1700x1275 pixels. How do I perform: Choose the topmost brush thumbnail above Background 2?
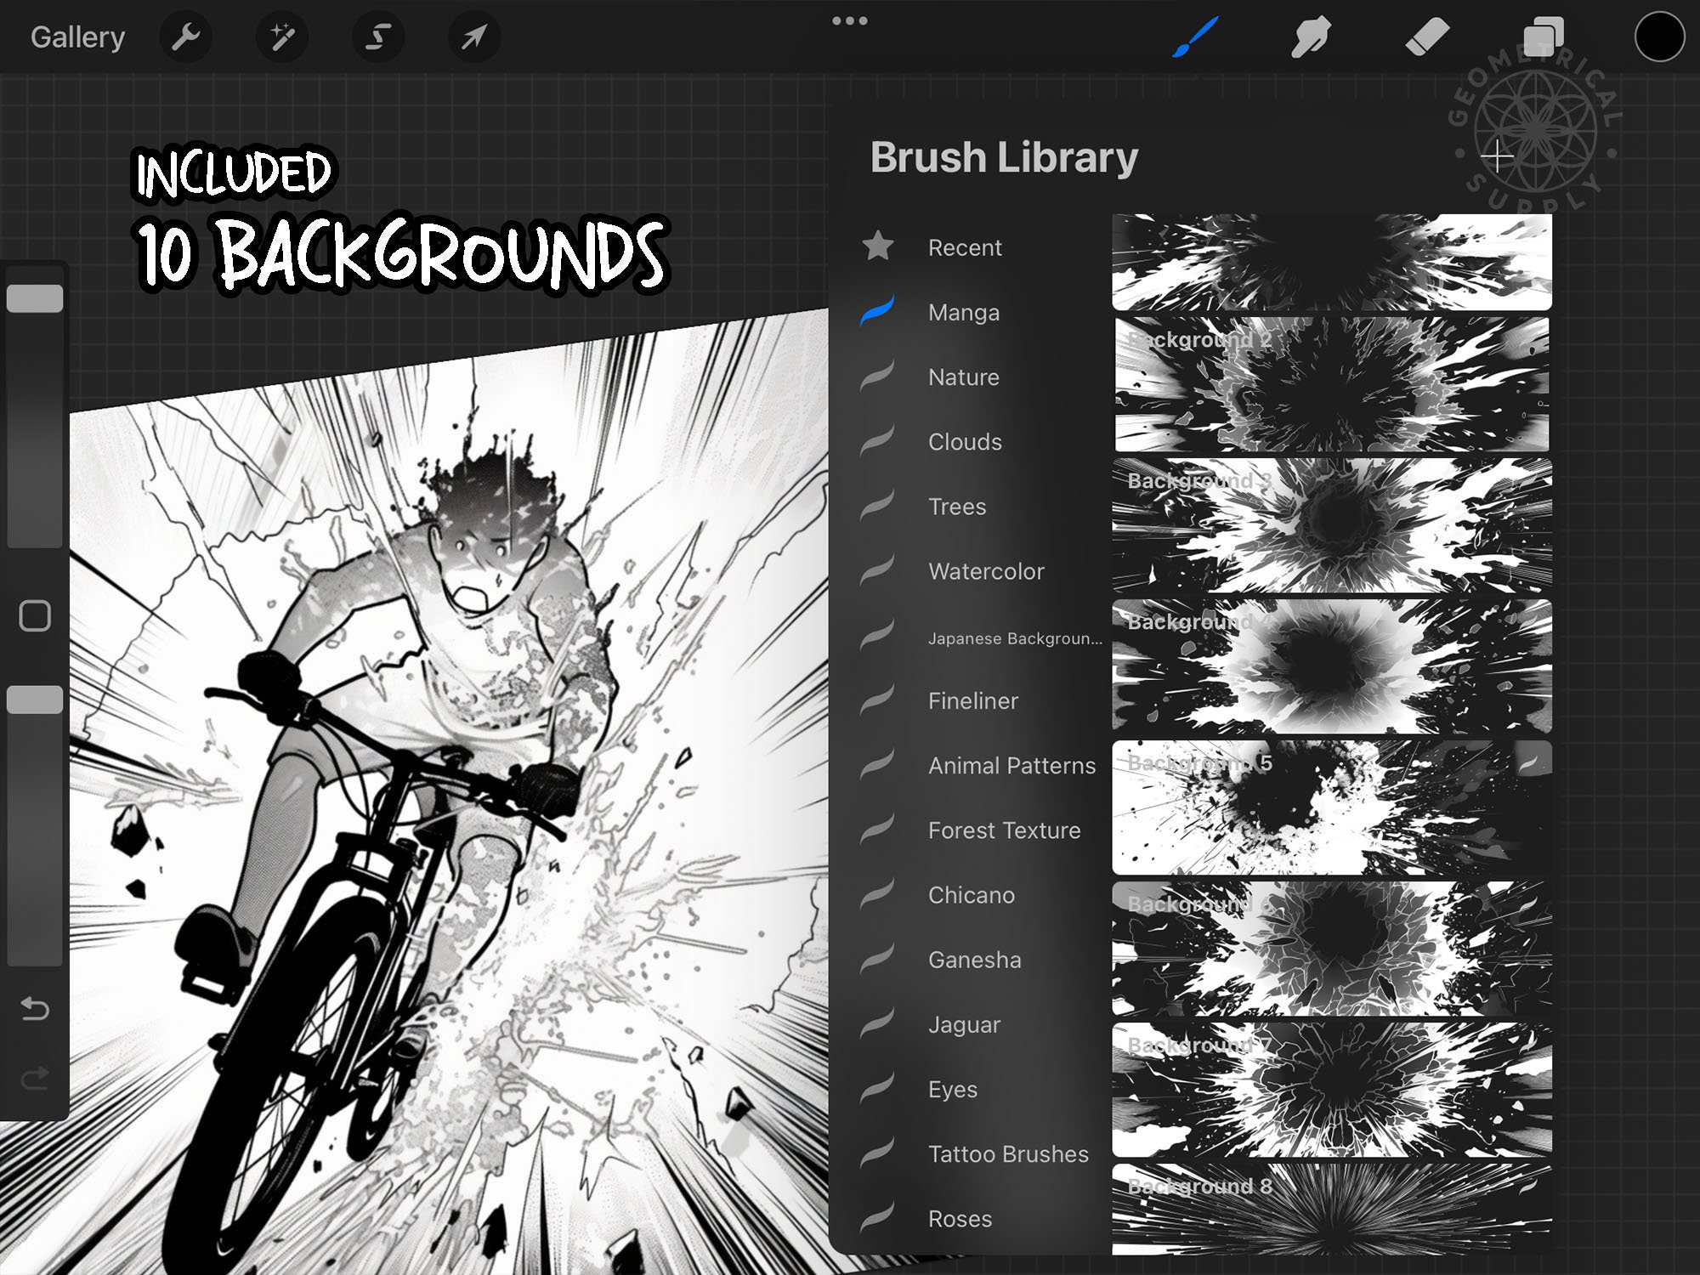click(1332, 262)
